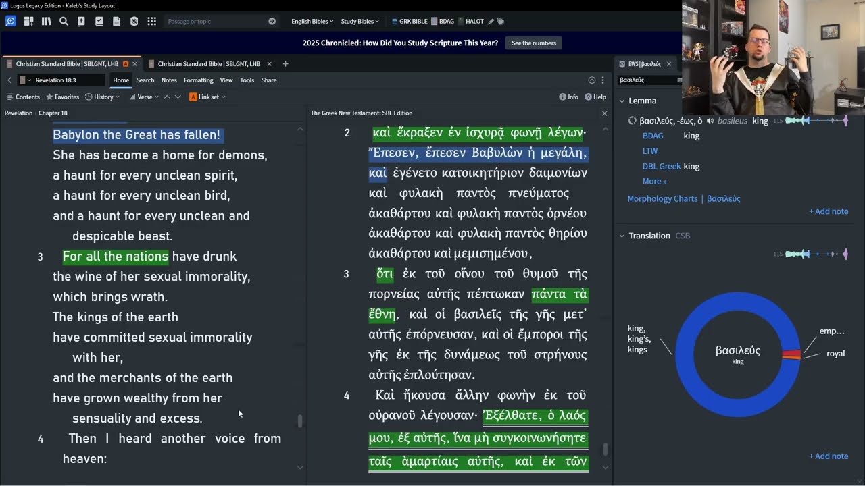
Task: Click the More » link
Action: [x=654, y=181]
